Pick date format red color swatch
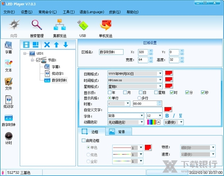Viewport: 224px width, 176px height. tap(169, 73)
